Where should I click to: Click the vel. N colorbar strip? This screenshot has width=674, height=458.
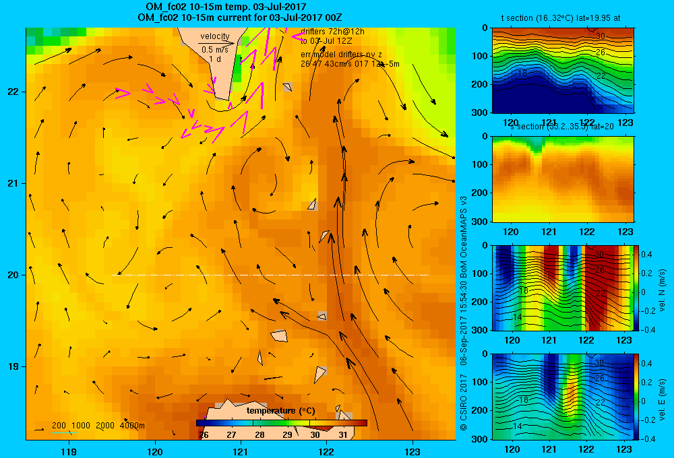(x=637, y=288)
